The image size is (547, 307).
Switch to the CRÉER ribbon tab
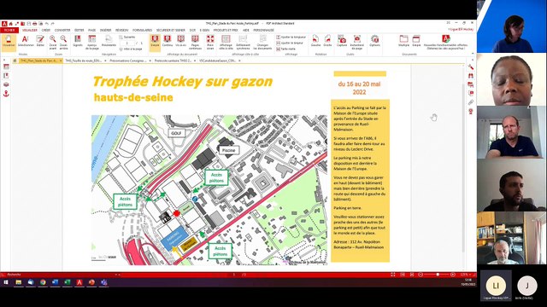click(x=45, y=31)
